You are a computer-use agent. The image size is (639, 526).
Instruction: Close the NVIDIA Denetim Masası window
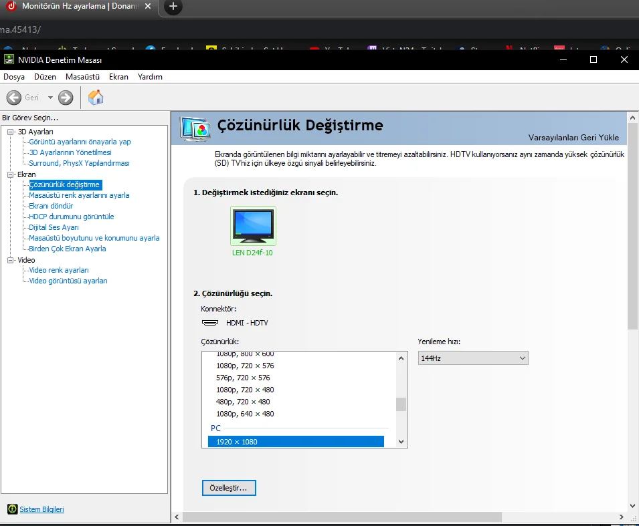tap(624, 60)
